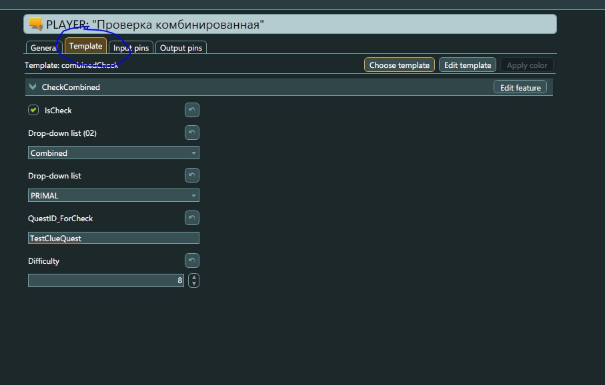Reset the PRIMAL drop-down list value

click(x=191, y=175)
